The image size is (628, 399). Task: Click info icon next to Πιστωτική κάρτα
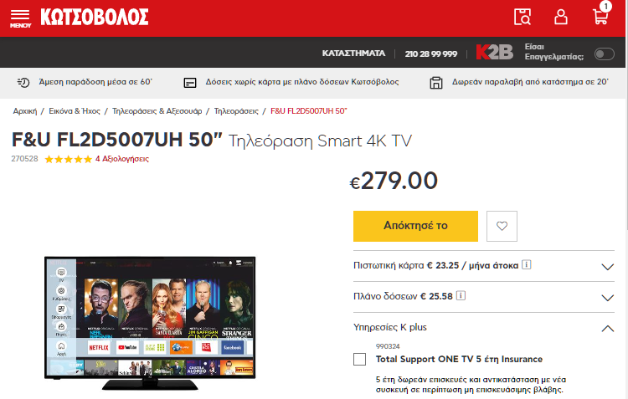tap(527, 264)
